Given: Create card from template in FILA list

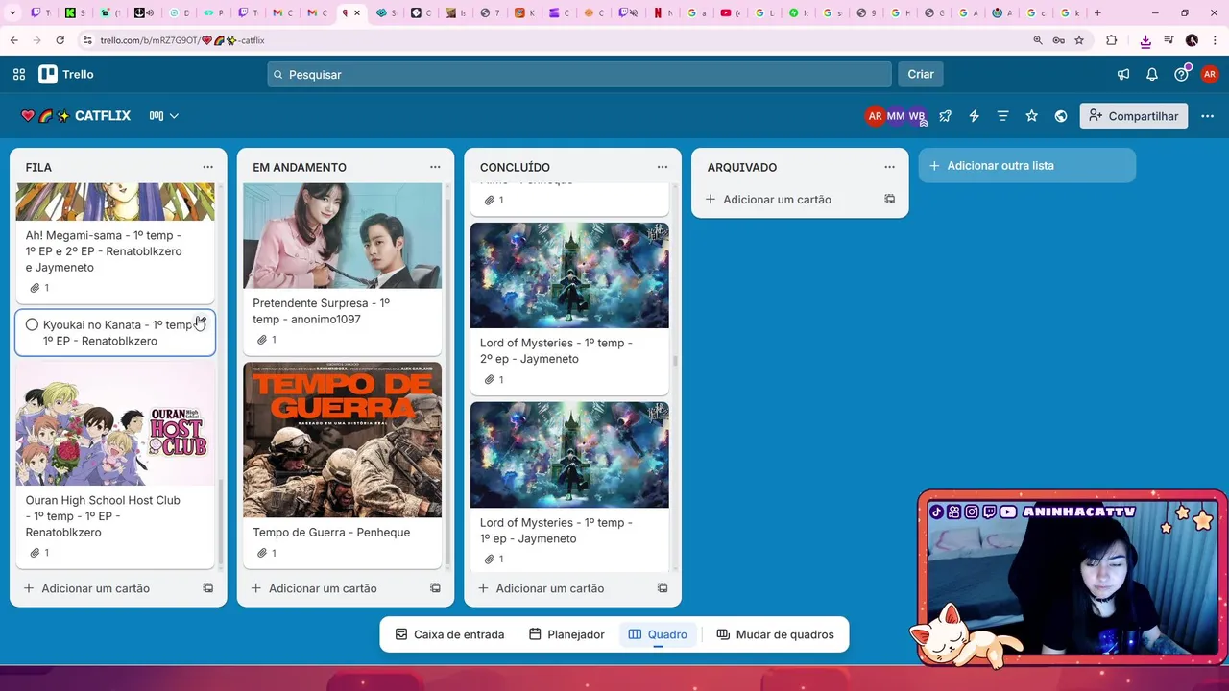Looking at the screenshot, I should pyautogui.click(x=207, y=588).
